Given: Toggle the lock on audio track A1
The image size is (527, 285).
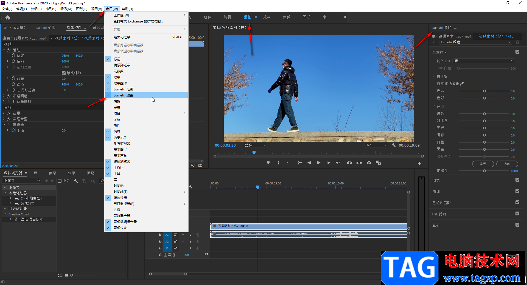Looking at the screenshot, I should (160, 235).
